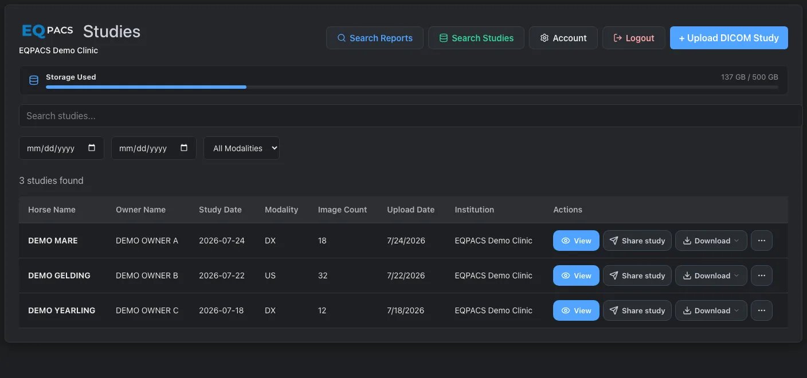Open calendar picker of second date field
Screen dimensions: 807x378
(x=184, y=148)
